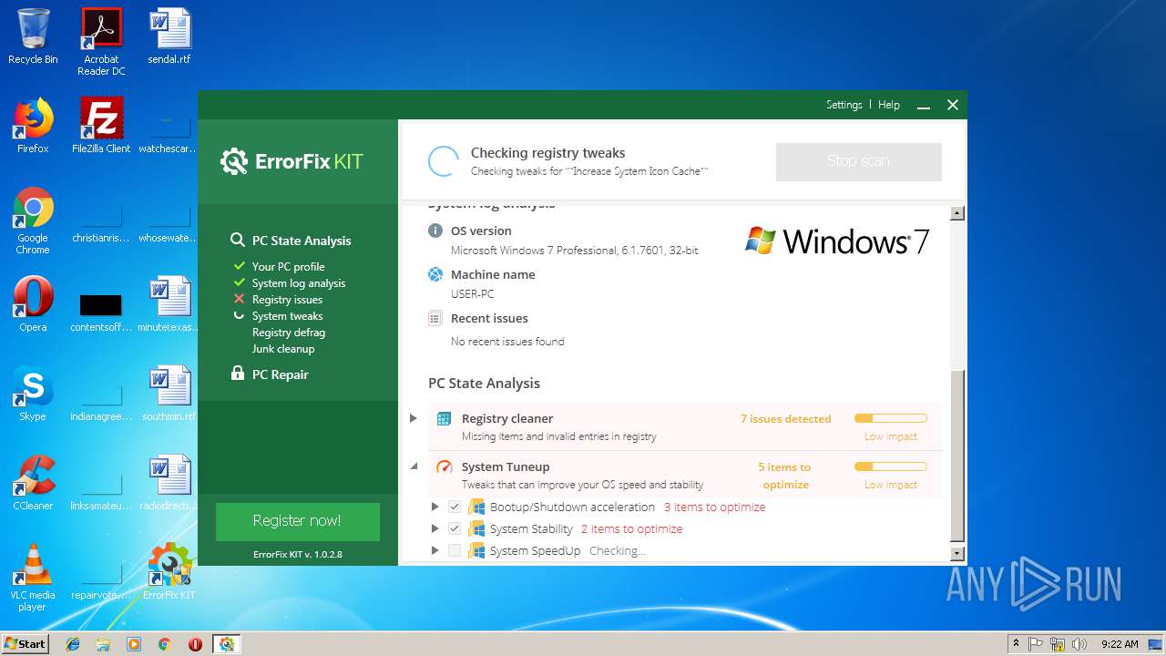Click the PC State Analysis magnifier icon
This screenshot has width=1166, height=656.
(238, 241)
